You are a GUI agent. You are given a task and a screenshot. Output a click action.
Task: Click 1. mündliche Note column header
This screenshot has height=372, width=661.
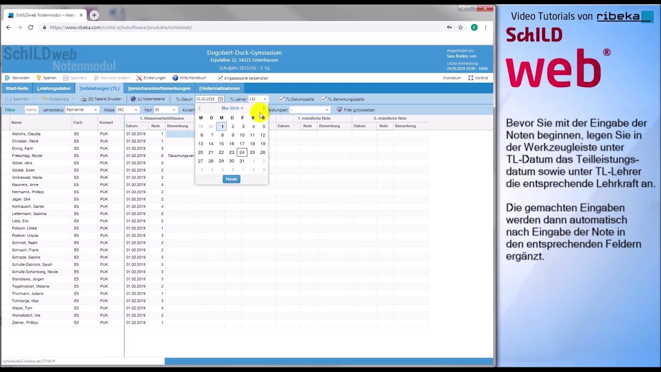point(314,118)
